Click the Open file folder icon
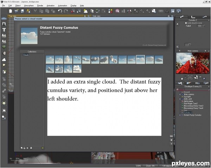 pyautogui.click(x=17, y=11)
